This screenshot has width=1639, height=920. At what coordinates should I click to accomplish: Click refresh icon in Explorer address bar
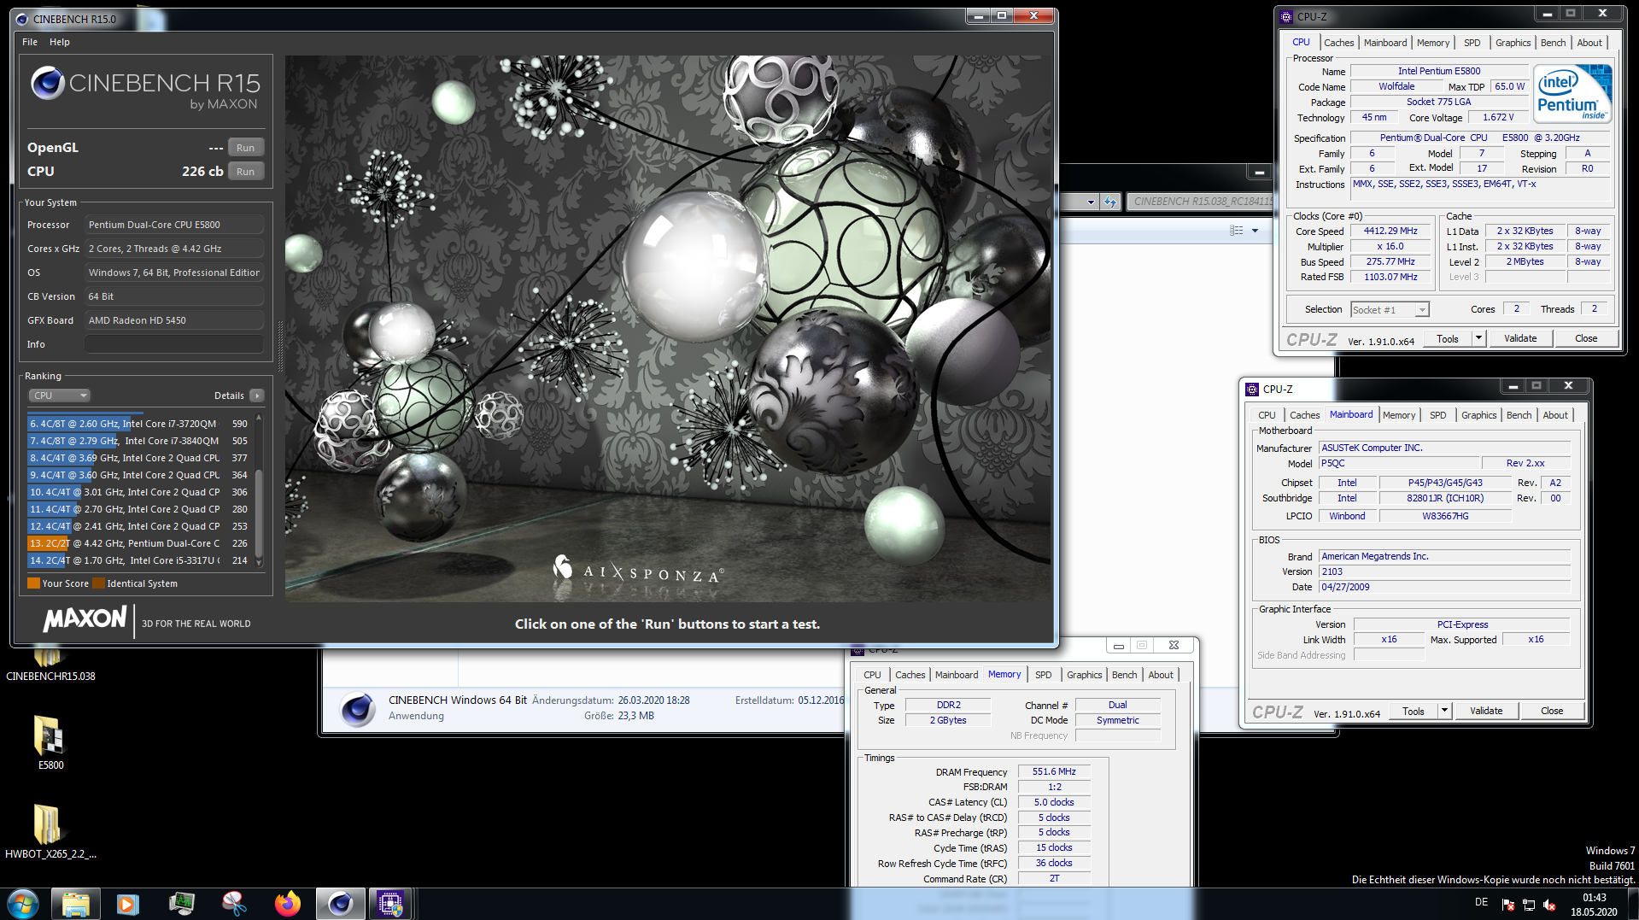pyautogui.click(x=1109, y=202)
